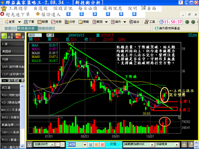
Task: Open the 工具 tools toolbar button
Action: click(150, 22)
